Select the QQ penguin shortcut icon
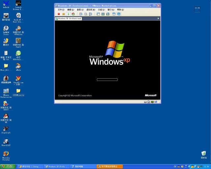 pyautogui.click(x=6, y=118)
